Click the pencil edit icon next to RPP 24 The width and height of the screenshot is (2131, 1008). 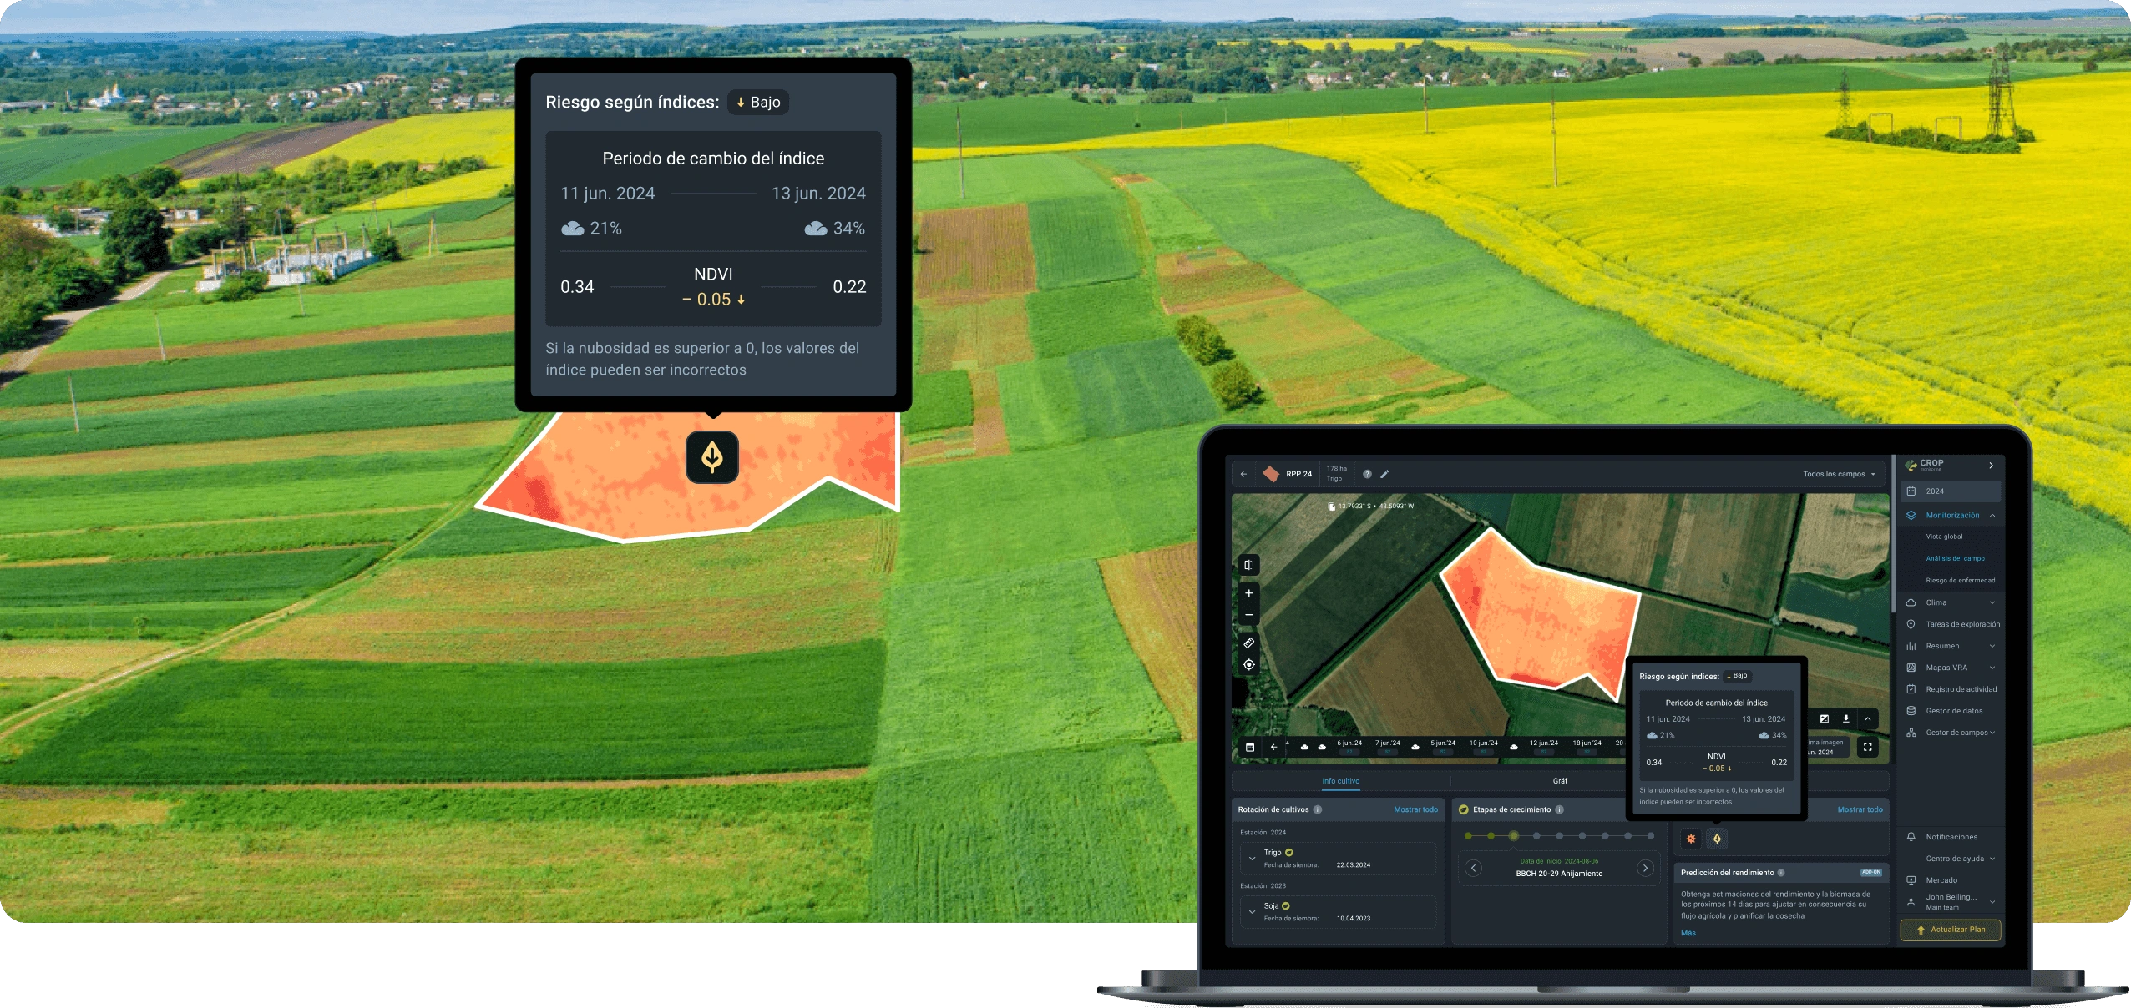click(1384, 474)
